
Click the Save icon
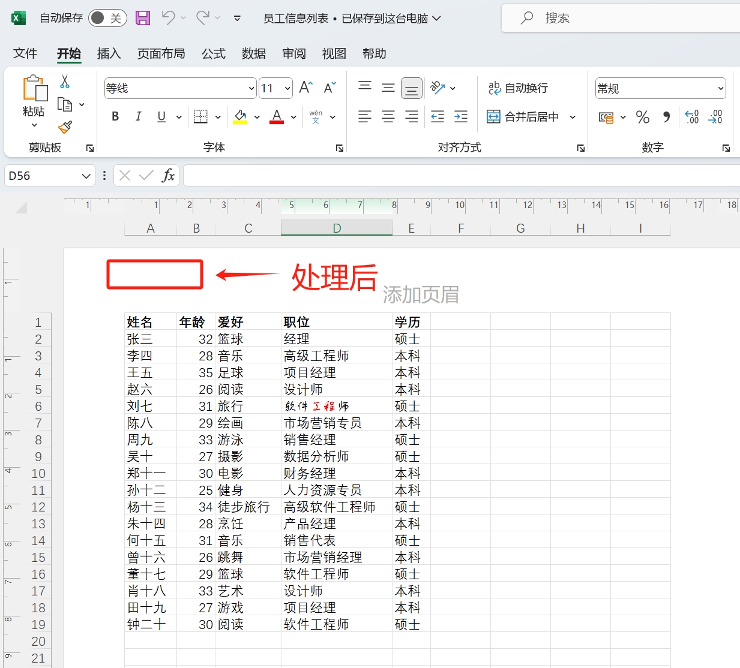(x=142, y=18)
